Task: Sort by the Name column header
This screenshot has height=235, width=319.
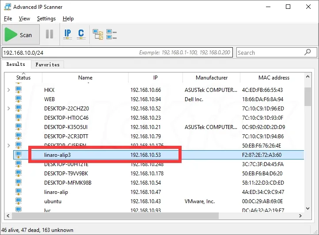Action: (x=85, y=77)
